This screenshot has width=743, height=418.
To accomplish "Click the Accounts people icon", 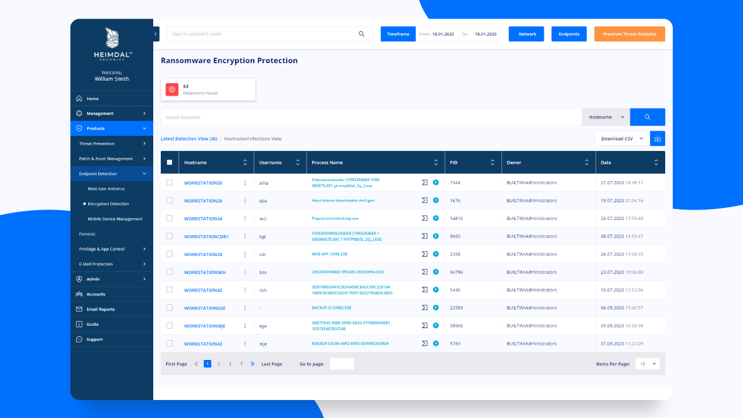I will point(79,294).
